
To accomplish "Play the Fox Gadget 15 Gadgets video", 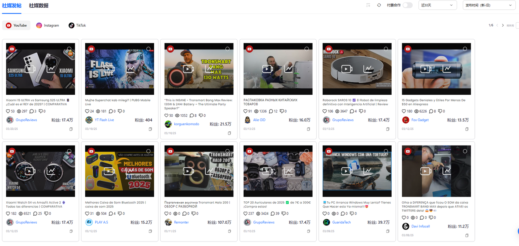I will tap(426, 69).
